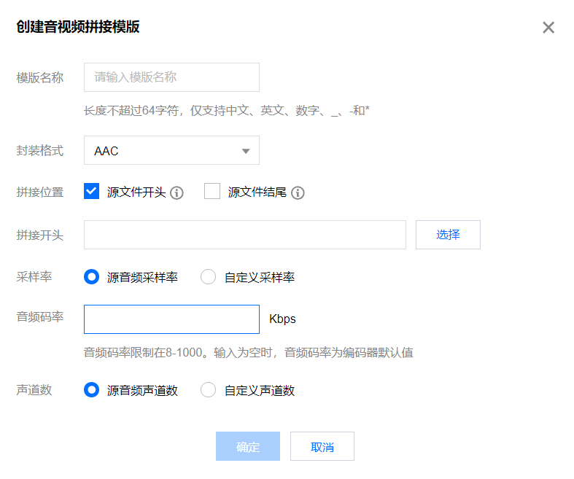Open the 封装格式 AAC dropdown
574x479 pixels.
[171, 150]
